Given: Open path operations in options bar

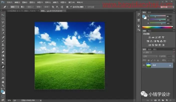Looking at the screenshot, I should [53, 7].
